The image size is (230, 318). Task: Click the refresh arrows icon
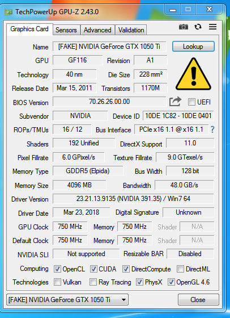(198, 27)
